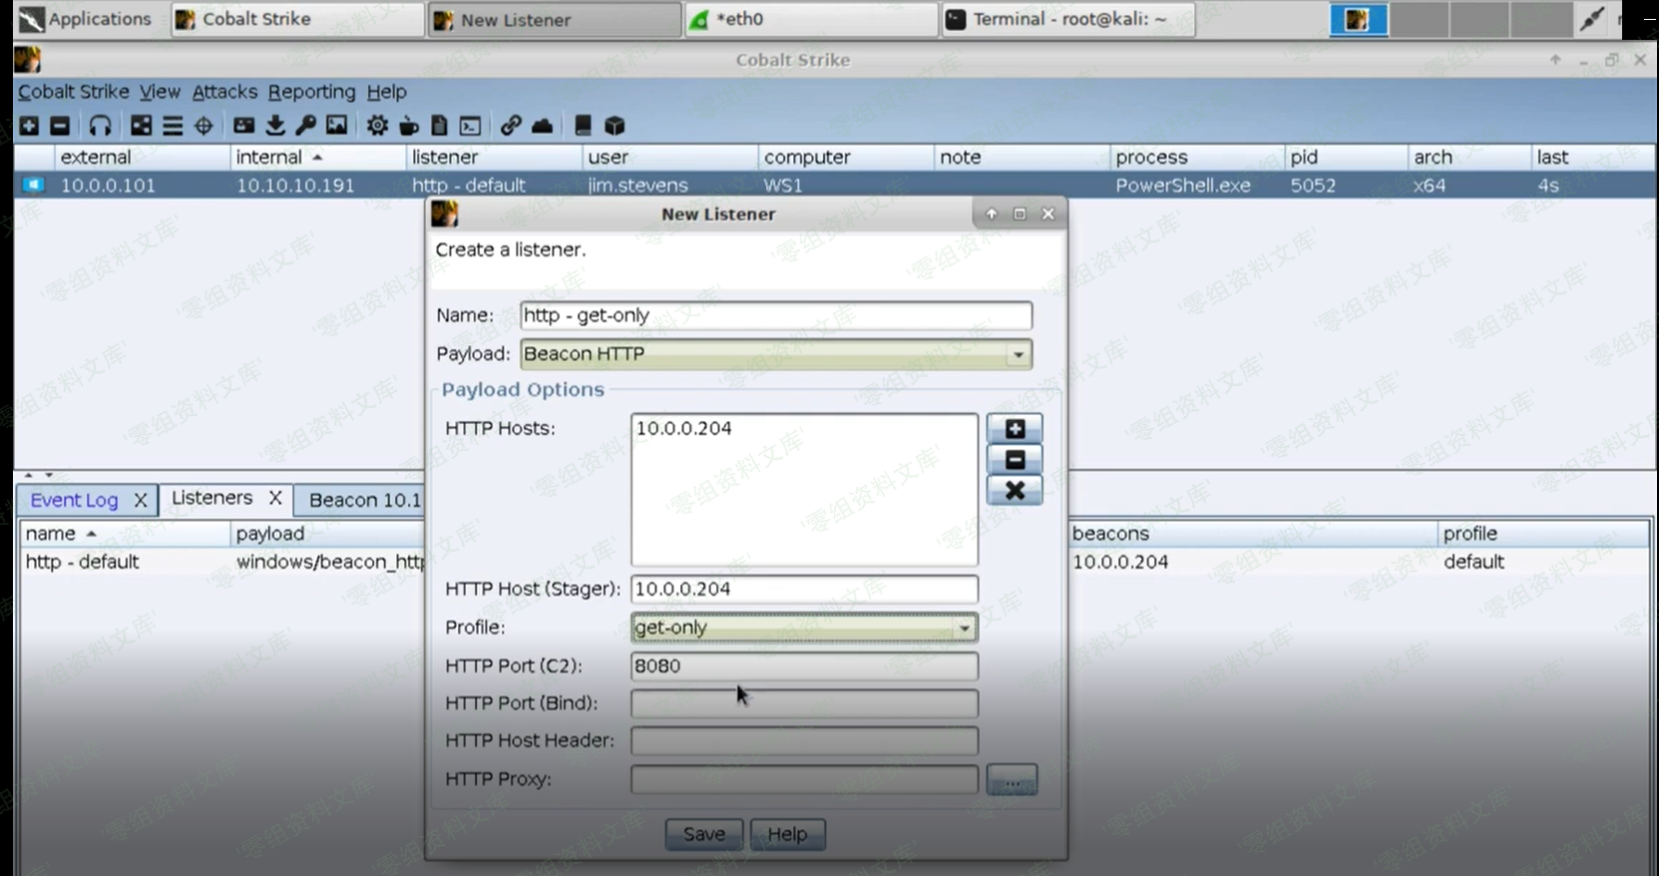Click the gear payload generator icon
Image resolution: width=1659 pixels, height=876 pixels.
(377, 126)
